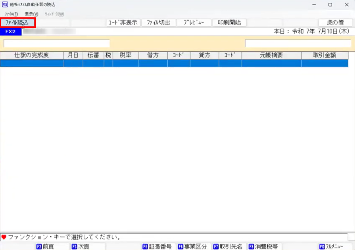Select F5 証憑番号 function key
This screenshot has width=355, height=250.
(157, 246)
